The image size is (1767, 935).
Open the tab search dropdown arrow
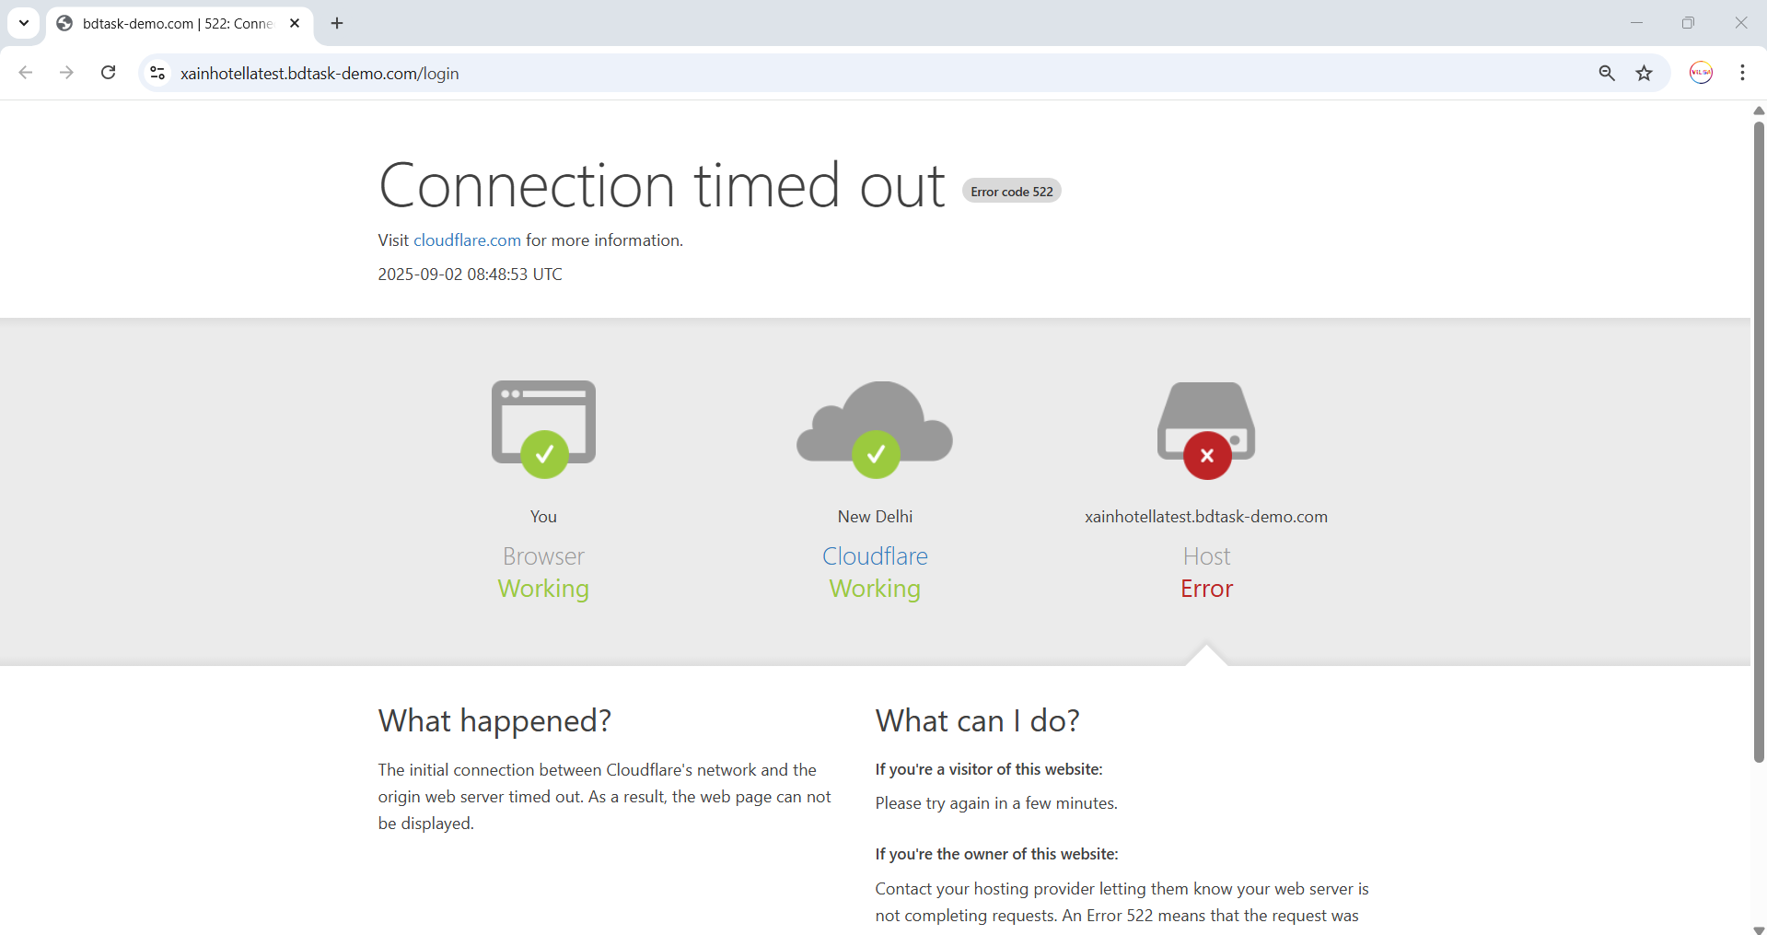coord(24,23)
